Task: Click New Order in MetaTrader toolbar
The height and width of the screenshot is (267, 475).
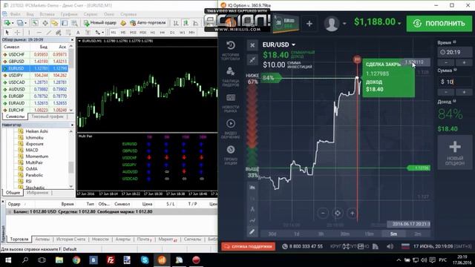Action: click(x=100, y=23)
